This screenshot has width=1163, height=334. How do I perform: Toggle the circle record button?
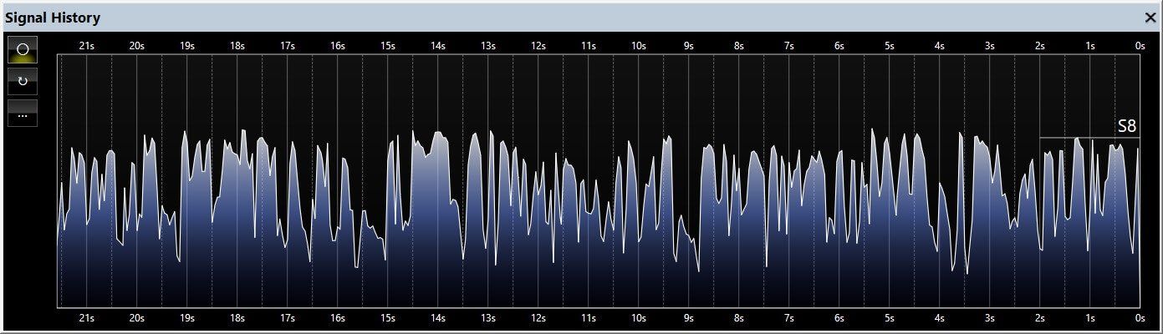pos(23,50)
